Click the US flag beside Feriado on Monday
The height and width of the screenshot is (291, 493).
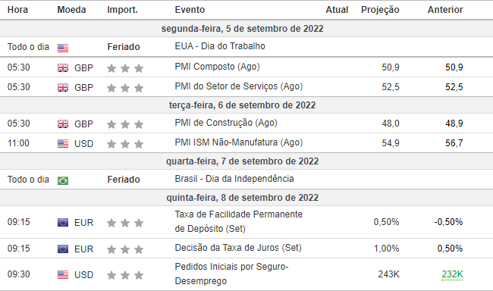[x=63, y=48]
